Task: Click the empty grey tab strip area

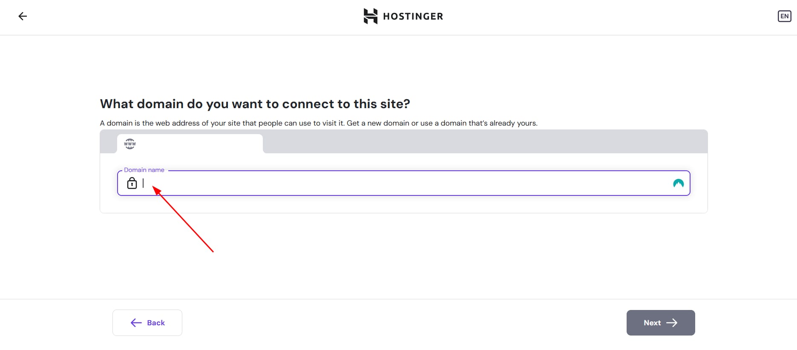Action: pyautogui.click(x=485, y=142)
